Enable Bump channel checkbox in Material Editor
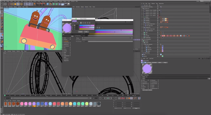 click(70, 49)
